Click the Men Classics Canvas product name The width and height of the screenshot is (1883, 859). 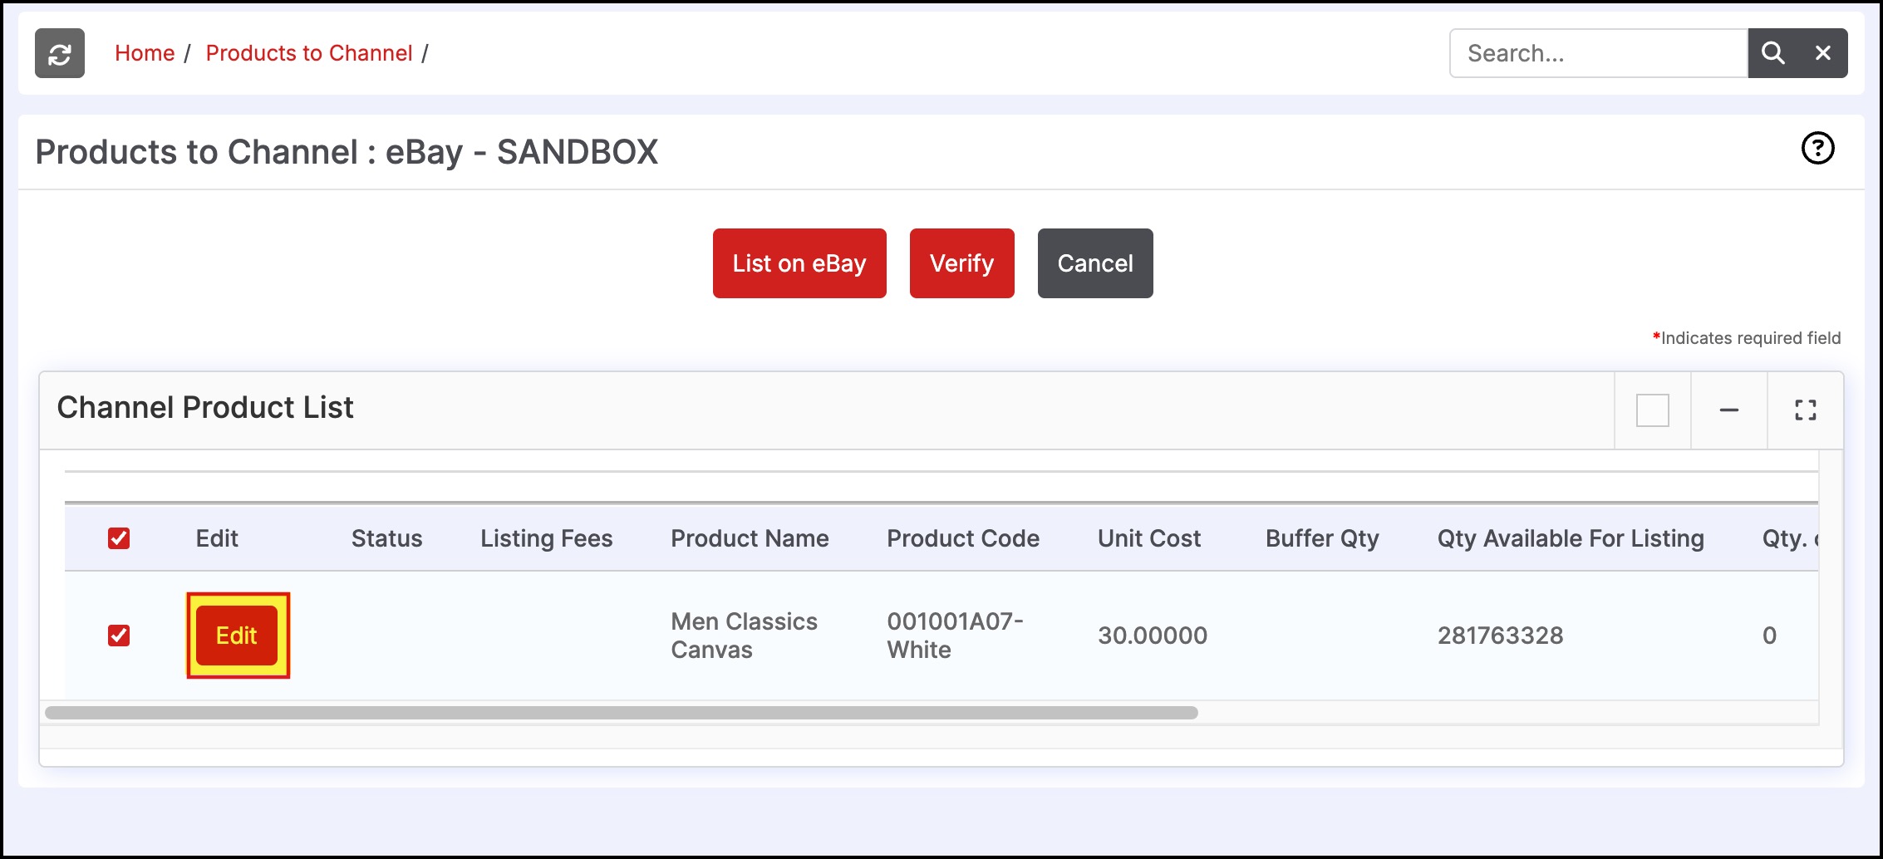(x=745, y=636)
